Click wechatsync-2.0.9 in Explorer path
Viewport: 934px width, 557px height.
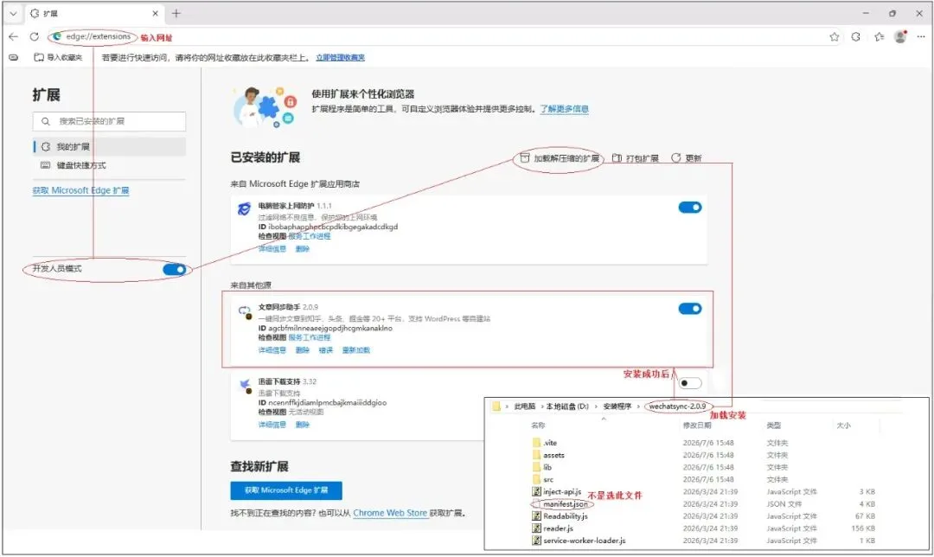[677, 407]
